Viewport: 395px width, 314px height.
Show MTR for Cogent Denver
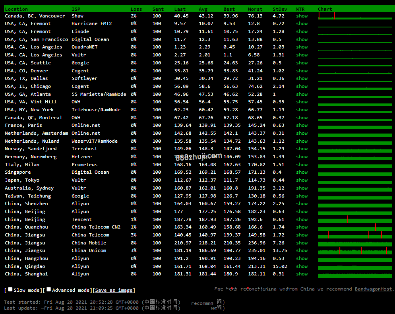(302, 71)
